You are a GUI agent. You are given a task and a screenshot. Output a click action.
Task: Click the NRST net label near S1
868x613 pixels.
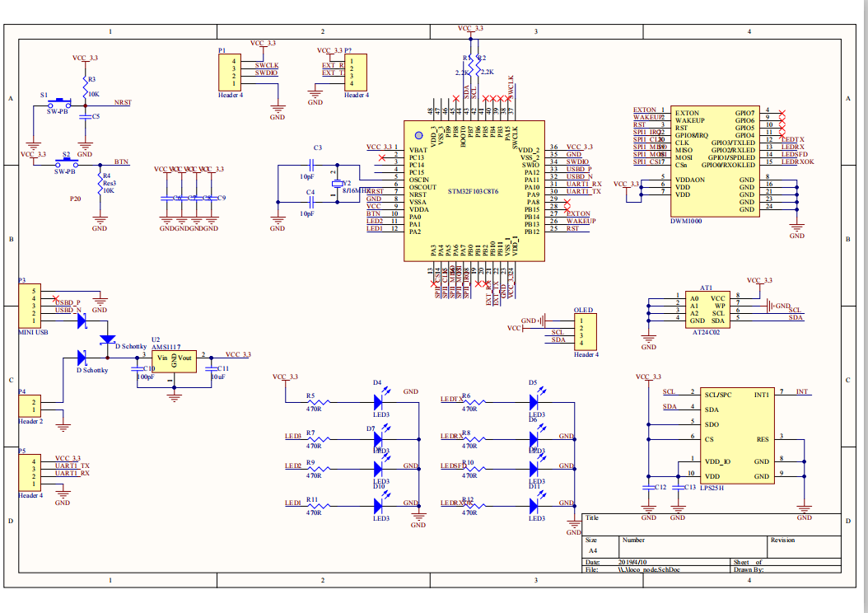point(123,102)
